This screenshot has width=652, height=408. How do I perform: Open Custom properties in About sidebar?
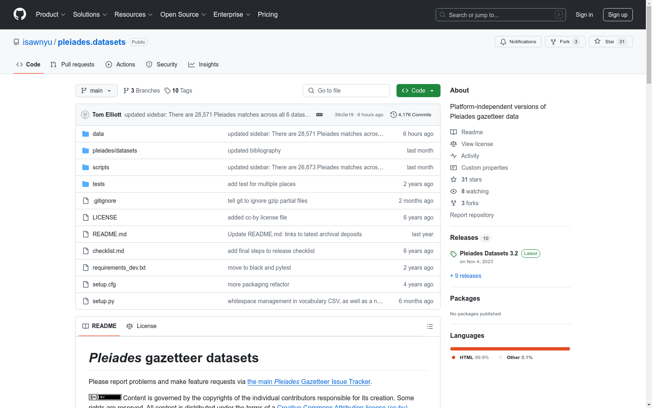tap(479, 168)
